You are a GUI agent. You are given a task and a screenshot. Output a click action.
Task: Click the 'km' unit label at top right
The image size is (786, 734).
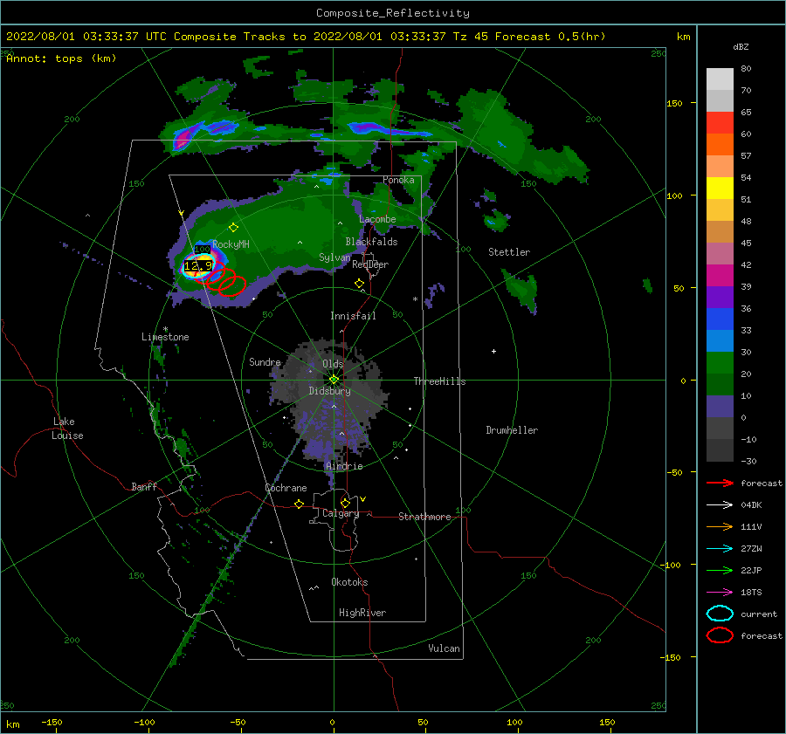click(x=683, y=37)
